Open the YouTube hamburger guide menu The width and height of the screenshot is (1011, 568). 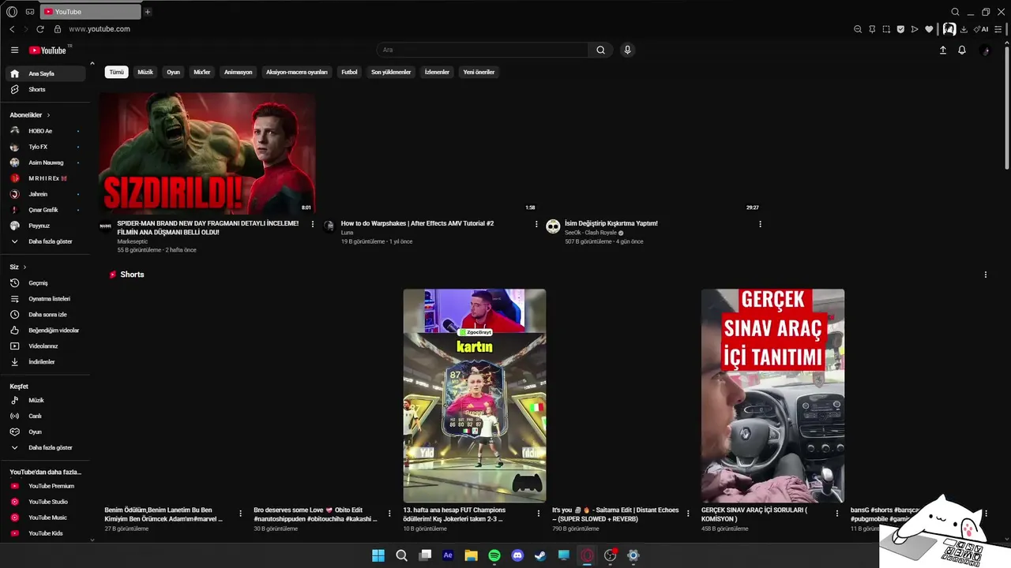(x=14, y=50)
